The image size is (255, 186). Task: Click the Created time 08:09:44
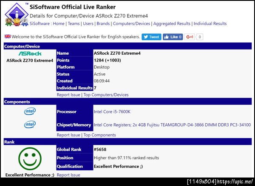click(x=102, y=81)
